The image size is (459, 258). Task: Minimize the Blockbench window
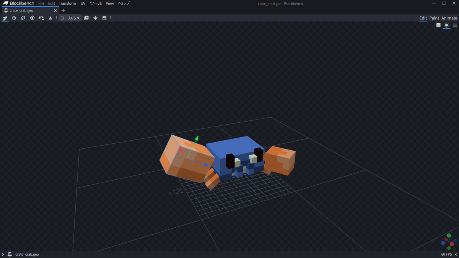[x=433, y=3]
